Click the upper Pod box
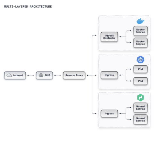This screenshot has height=143, width=157. 140,69
